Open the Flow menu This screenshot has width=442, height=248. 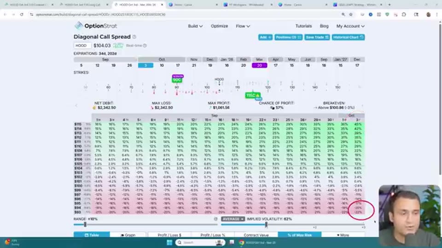243,26
